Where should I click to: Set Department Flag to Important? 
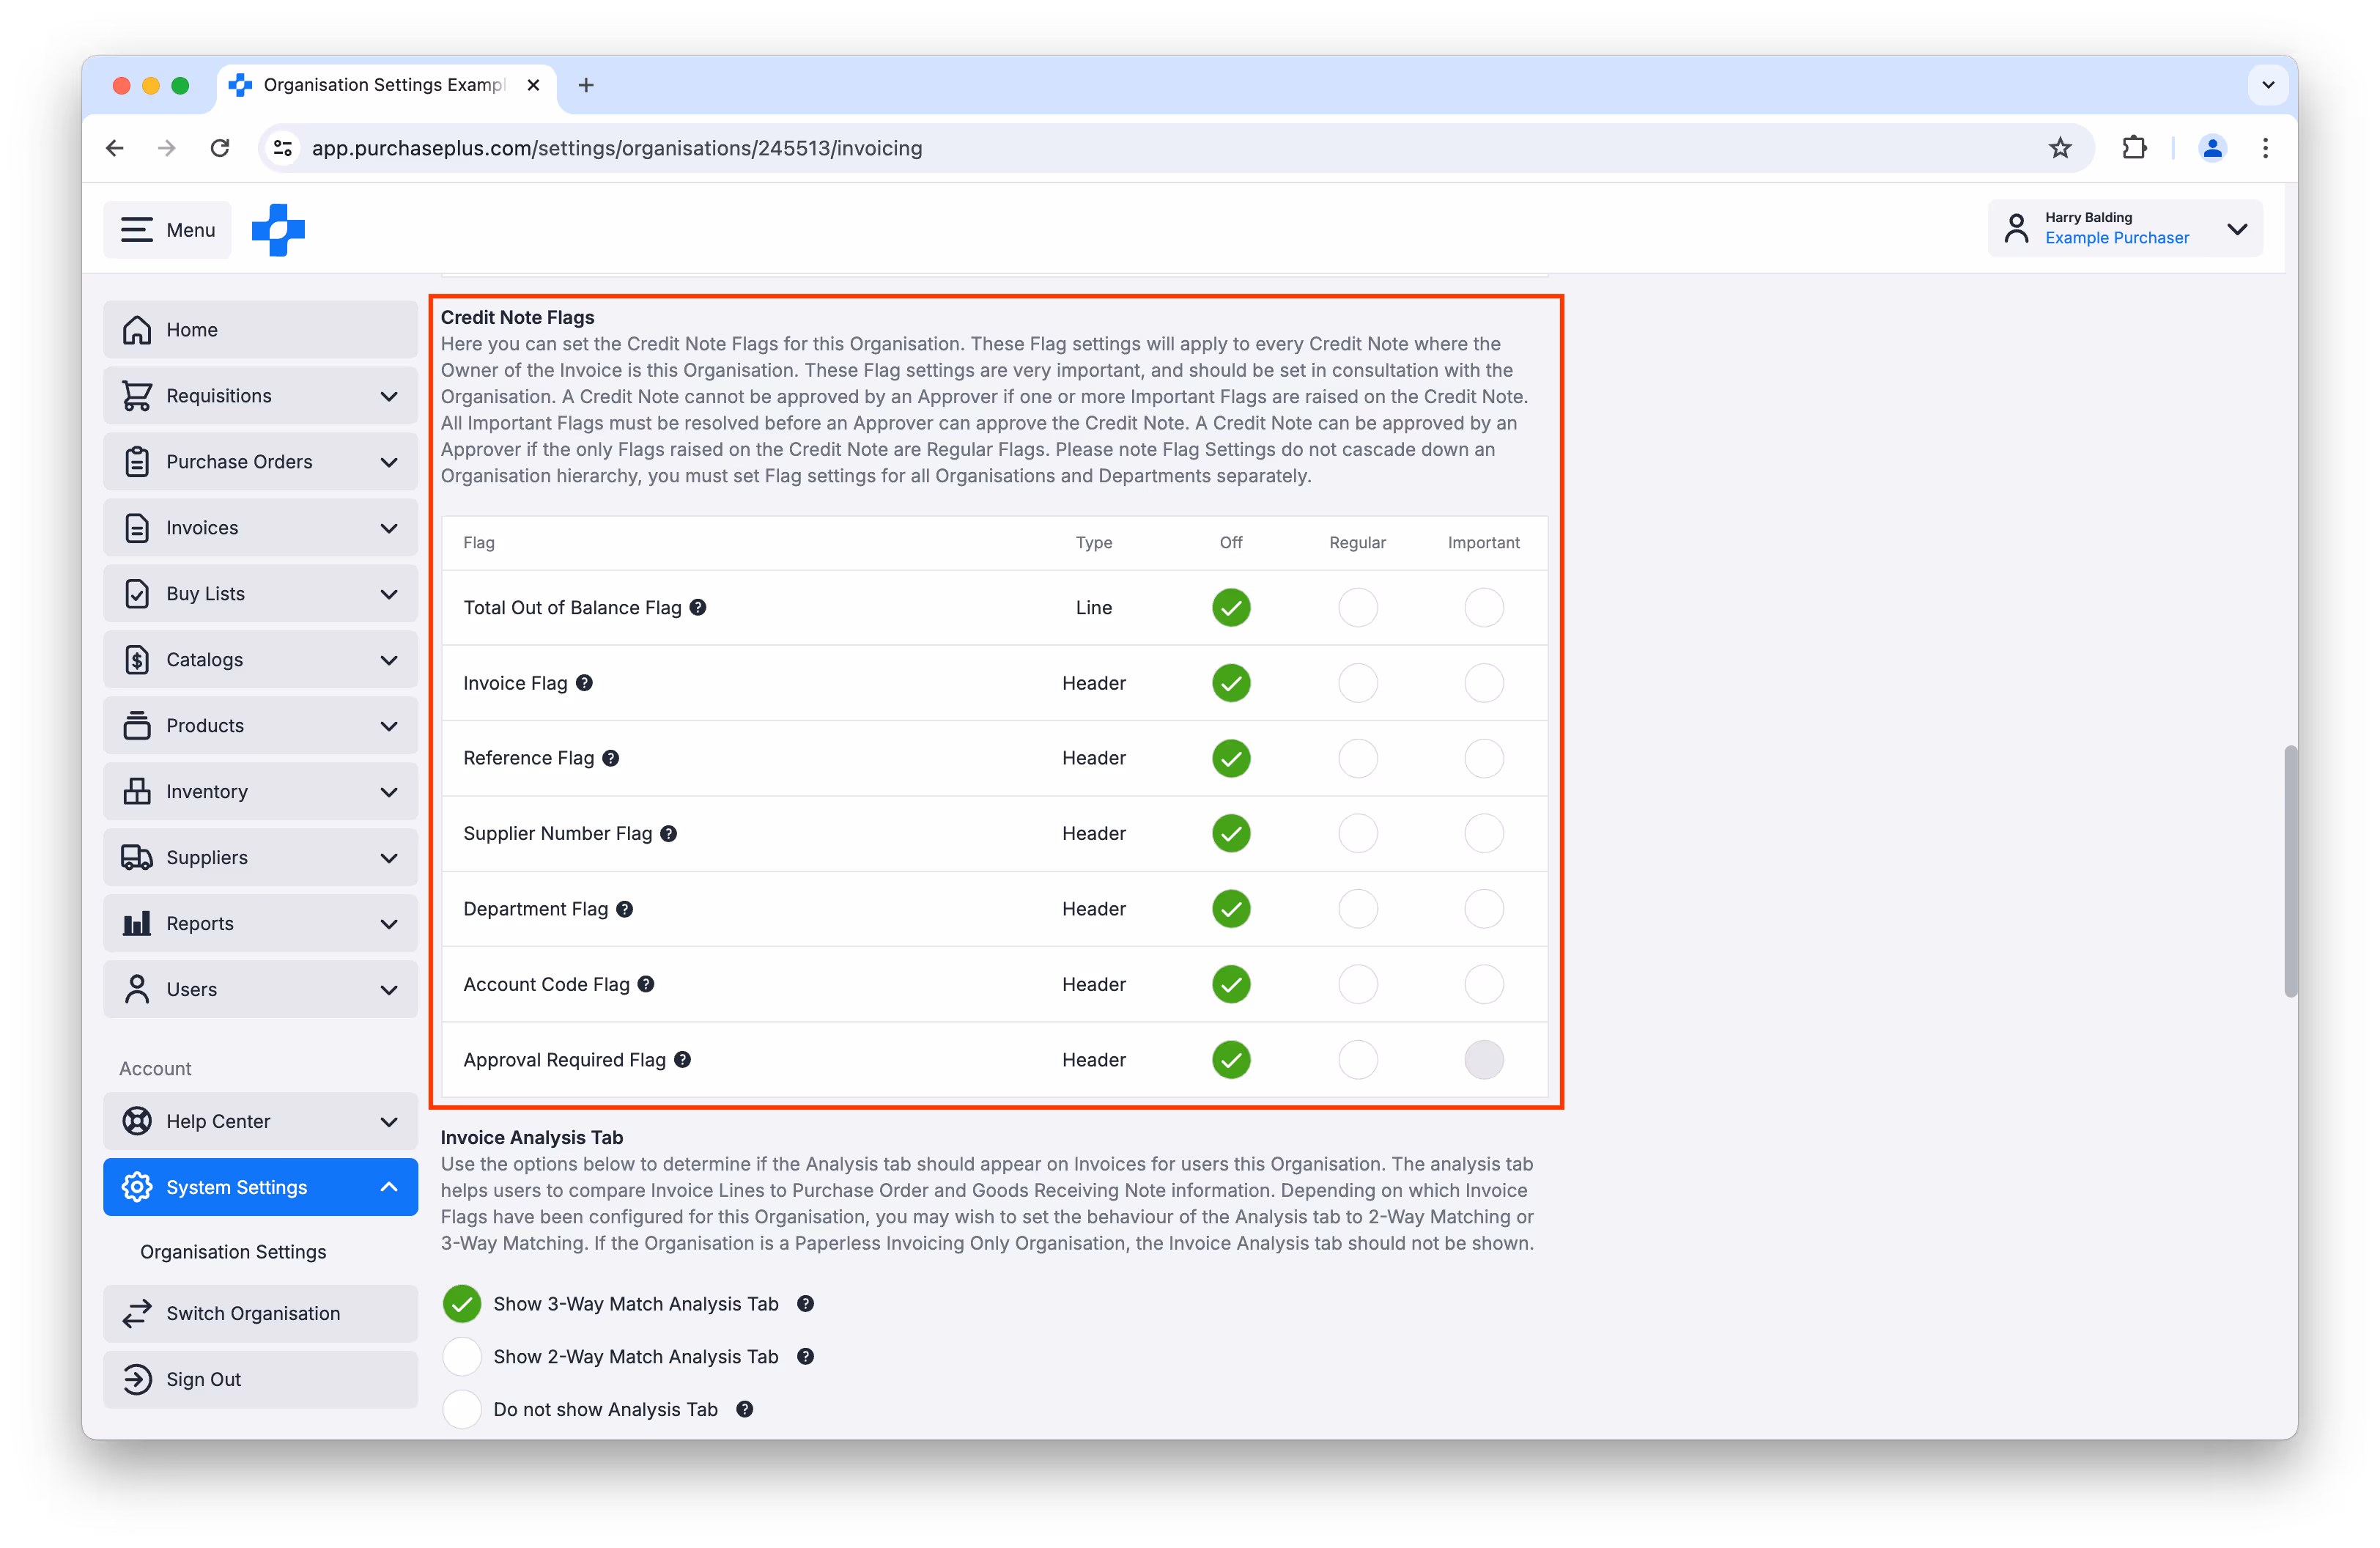pyautogui.click(x=1483, y=909)
